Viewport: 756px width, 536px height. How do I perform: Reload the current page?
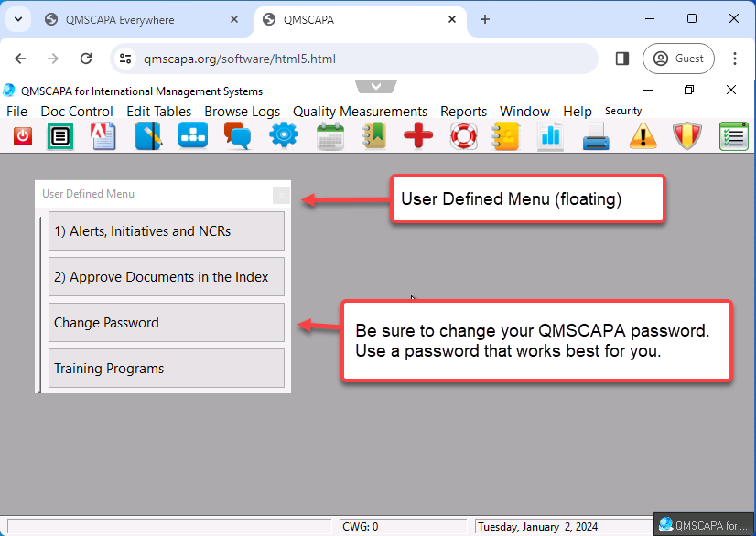point(86,59)
